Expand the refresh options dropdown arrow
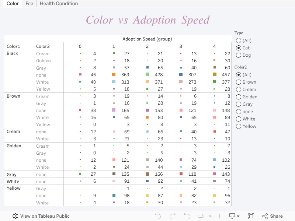The image size is (295, 221). point(210,217)
